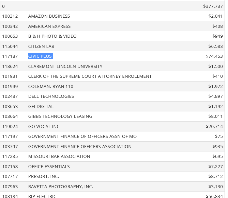Select the $935 amount
228x198 pixels.
tap(217, 146)
